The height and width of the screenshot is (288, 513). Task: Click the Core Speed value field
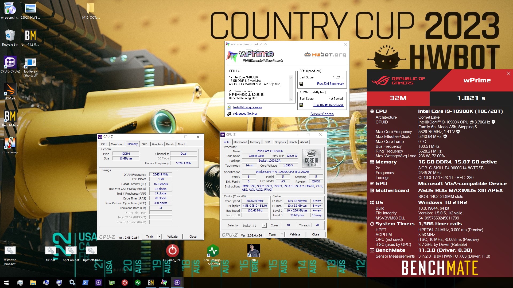tap(255, 201)
